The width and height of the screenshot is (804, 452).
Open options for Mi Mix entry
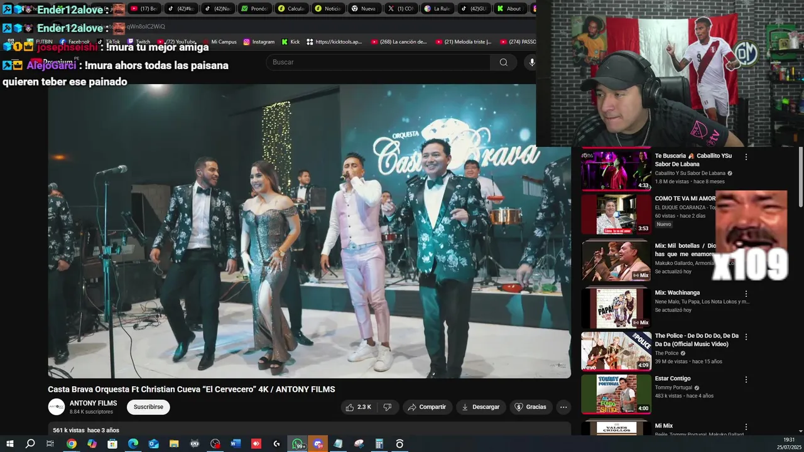pyautogui.click(x=746, y=427)
